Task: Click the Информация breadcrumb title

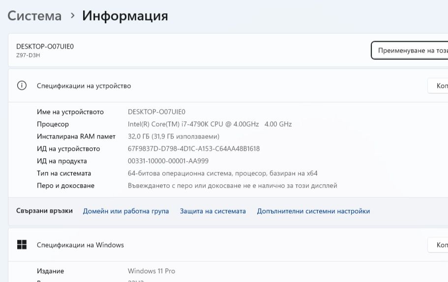Action: [125, 16]
